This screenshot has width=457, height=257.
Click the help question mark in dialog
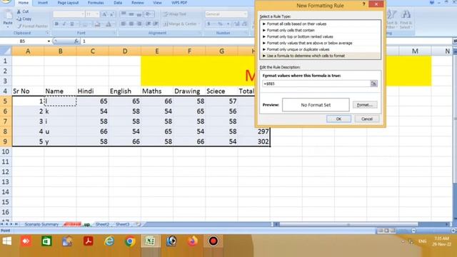[x=363, y=4]
